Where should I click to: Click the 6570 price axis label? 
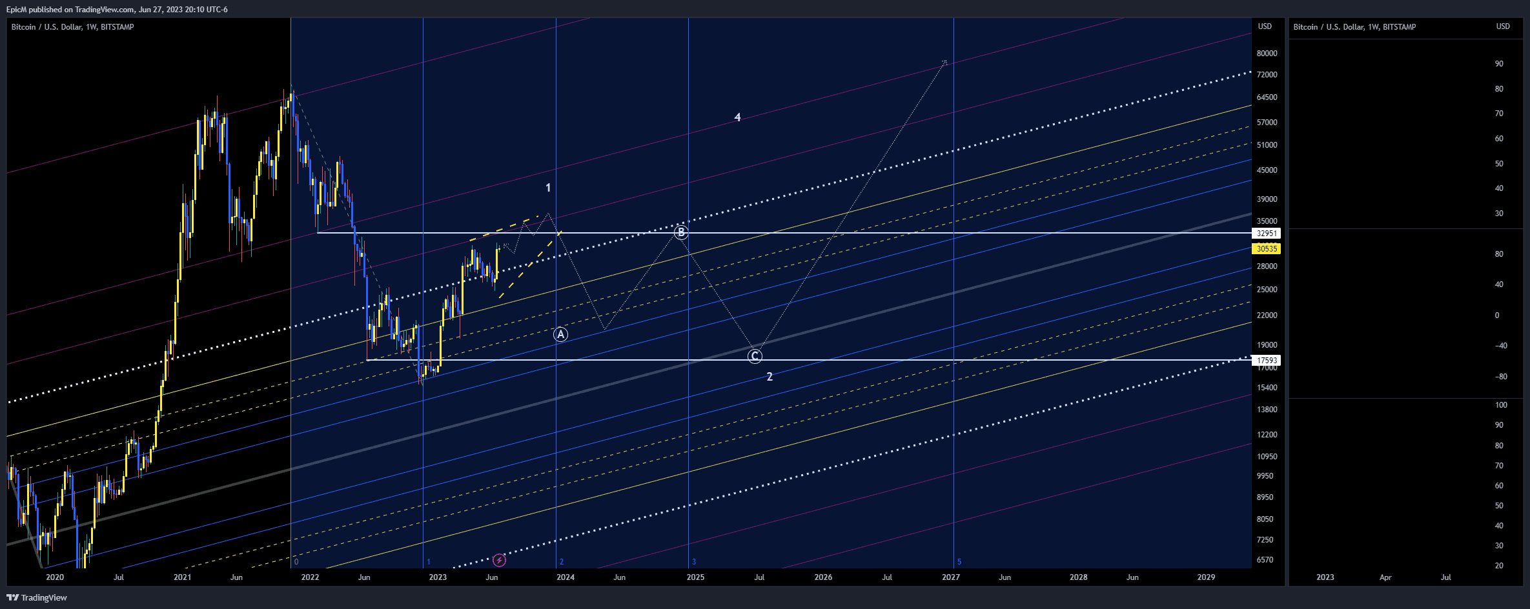pos(1265,560)
